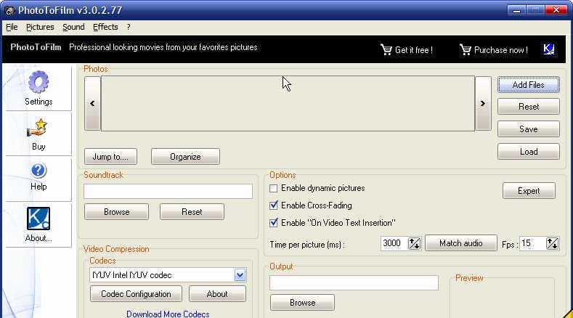573x318 pixels.
Task: Click inside the Output path field
Action: tap(354, 283)
